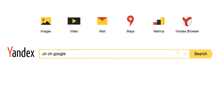Clear the search query with the X
Viewport: 221px width, 102px height.
[185, 54]
